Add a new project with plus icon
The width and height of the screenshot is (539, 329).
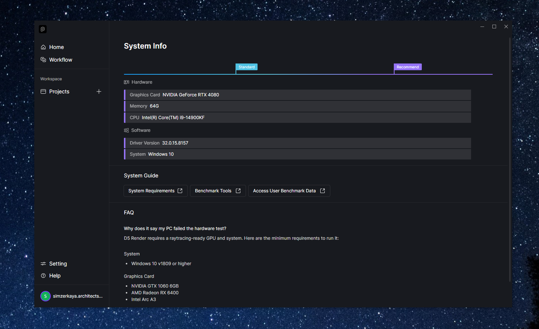click(x=99, y=91)
